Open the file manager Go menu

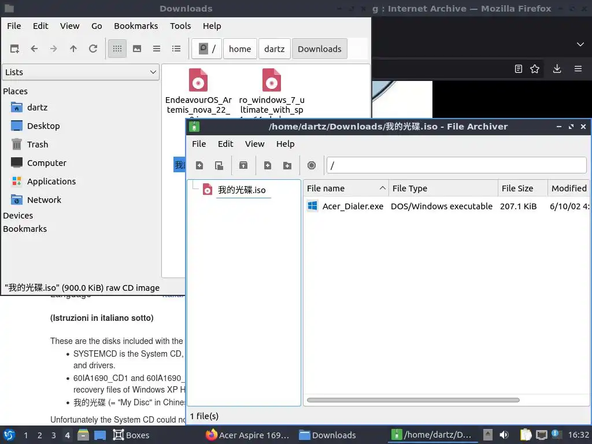pyautogui.click(x=97, y=26)
